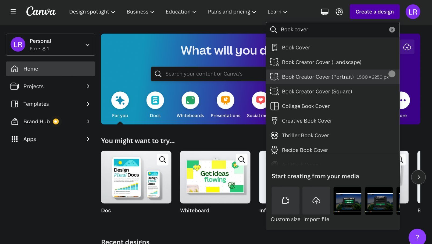Viewport: 432px width, 244px height.
Task: Click the Social media creation icon
Action: point(260,100)
